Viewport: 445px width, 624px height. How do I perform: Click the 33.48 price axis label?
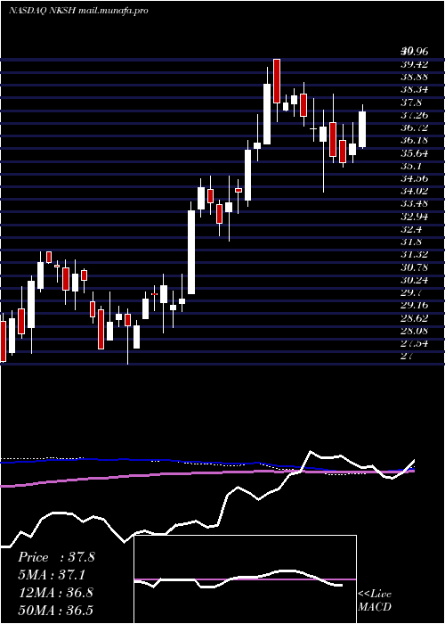(414, 204)
